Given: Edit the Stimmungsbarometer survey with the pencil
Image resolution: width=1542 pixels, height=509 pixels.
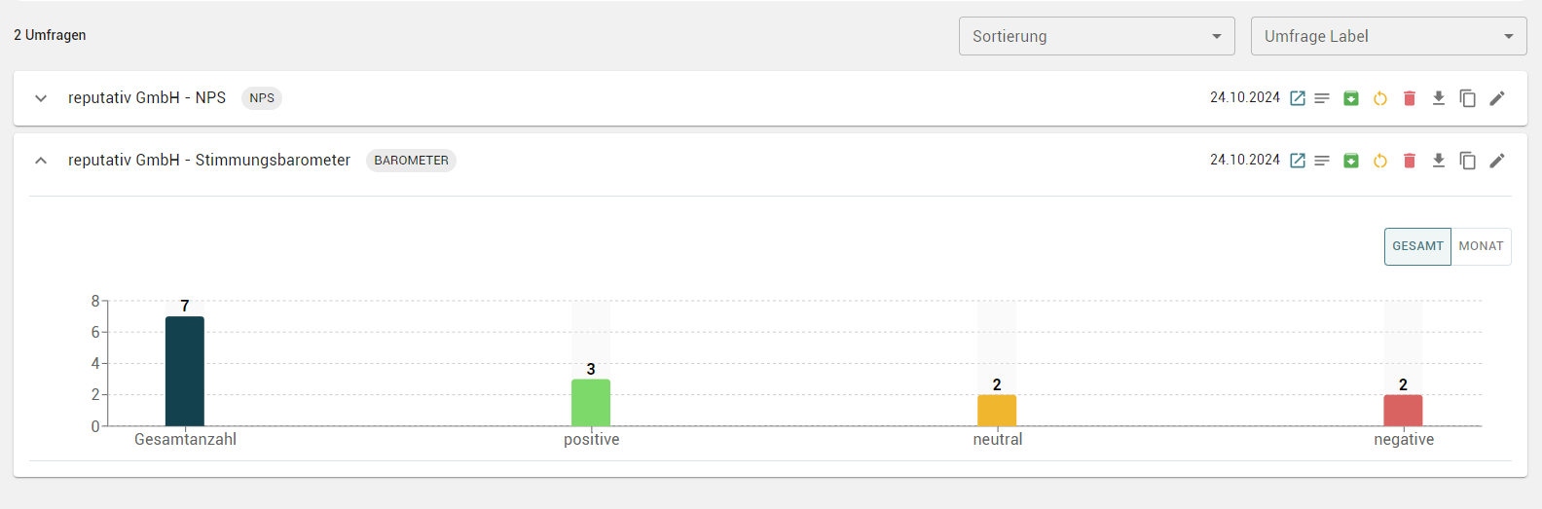Looking at the screenshot, I should point(1497,161).
